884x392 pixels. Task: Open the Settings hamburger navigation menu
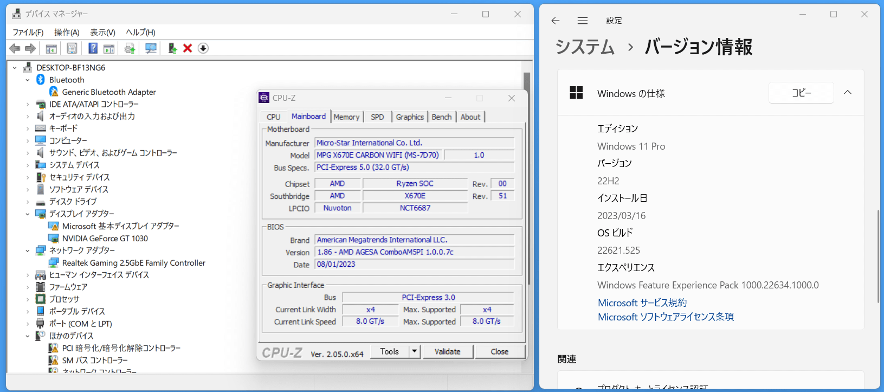tap(583, 21)
